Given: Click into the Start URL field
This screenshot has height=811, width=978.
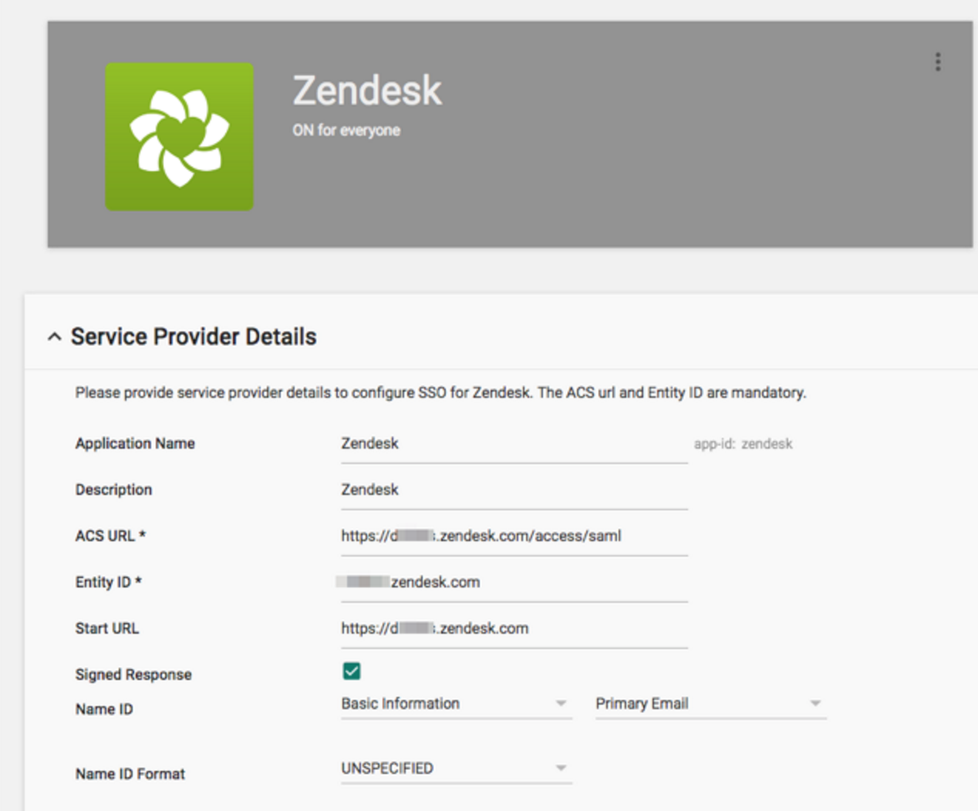Looking at the screenshot, I should [x=513, y=629].
